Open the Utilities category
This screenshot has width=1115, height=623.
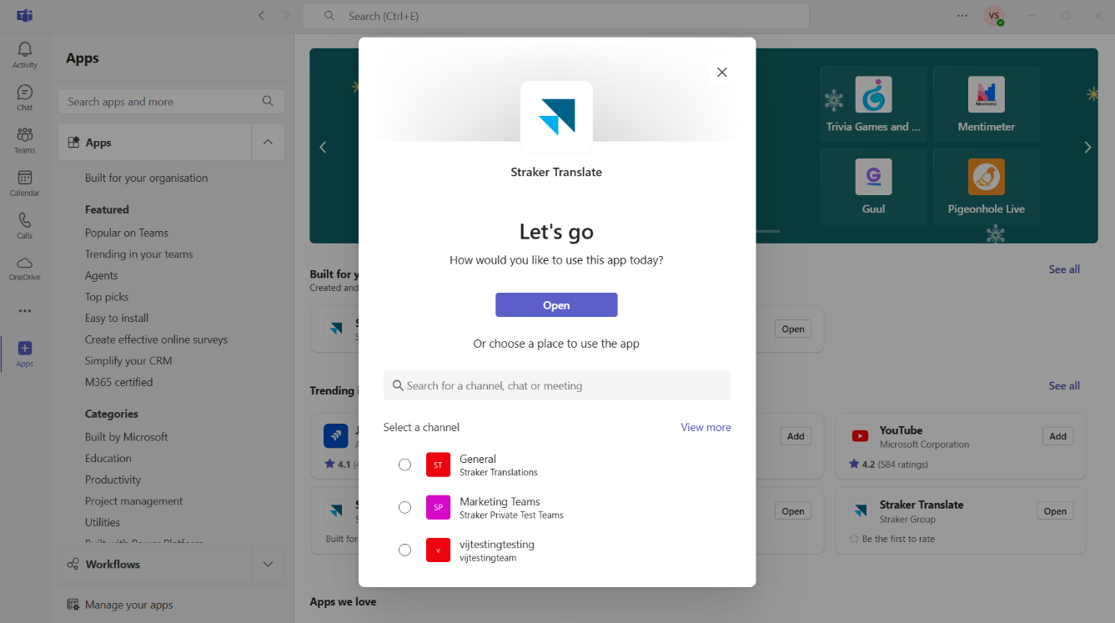pos(103,522)
